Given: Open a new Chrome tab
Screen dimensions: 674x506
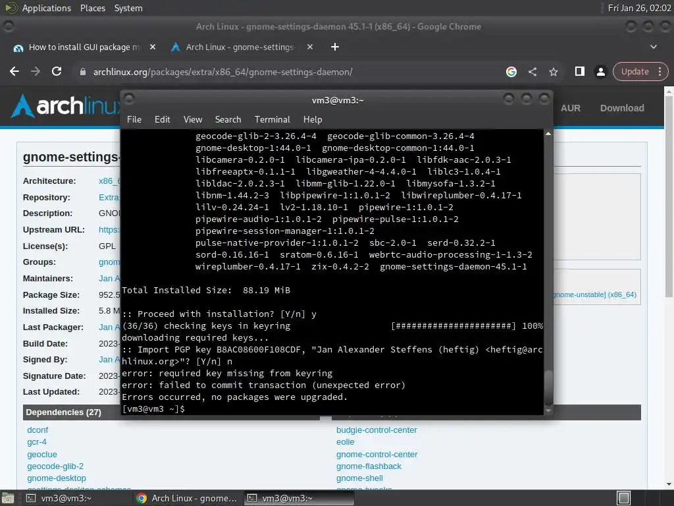Looking at the screenshot, I should coord(335,47).
